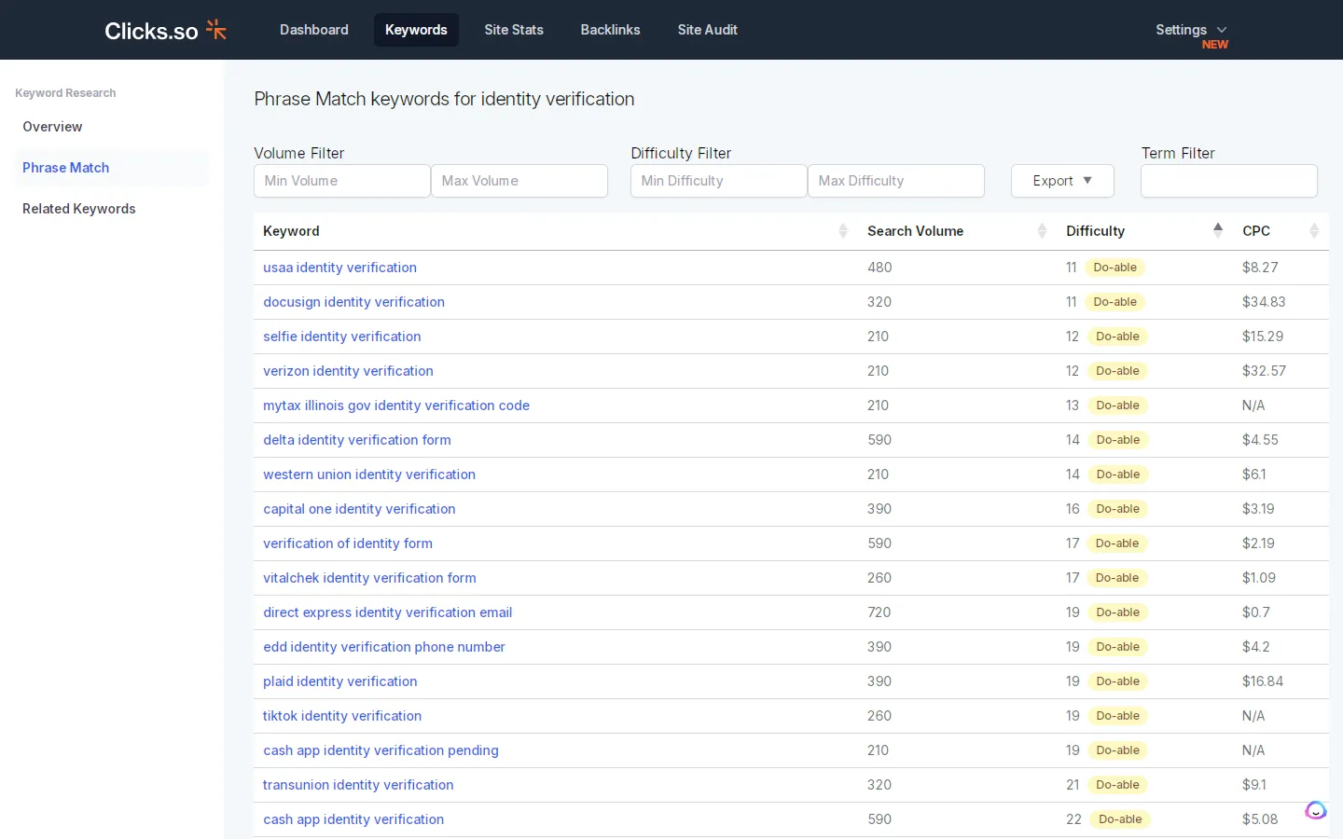Go to the Dashboard tab
This screenshot has width=1343, height=839.
click(x=314, y=30)
